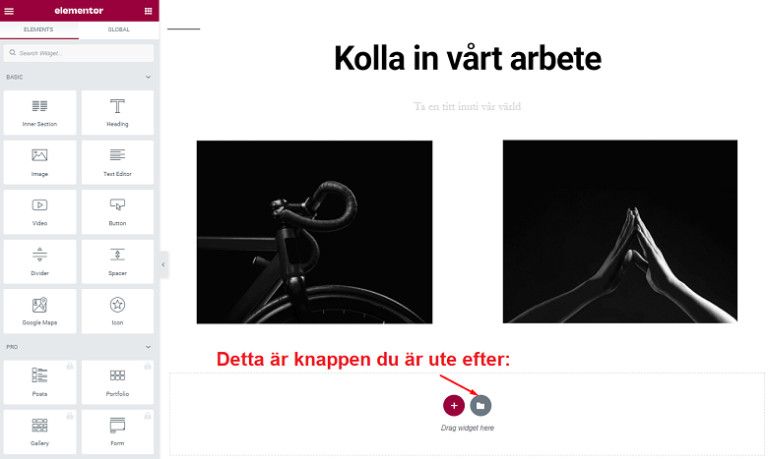
Task: Select the Image widget
Action: (39, 162)
